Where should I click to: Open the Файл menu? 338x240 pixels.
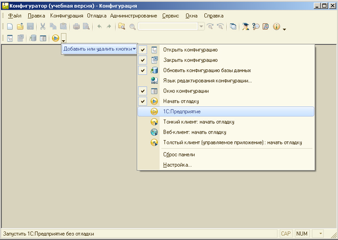[x=14, y=16]
